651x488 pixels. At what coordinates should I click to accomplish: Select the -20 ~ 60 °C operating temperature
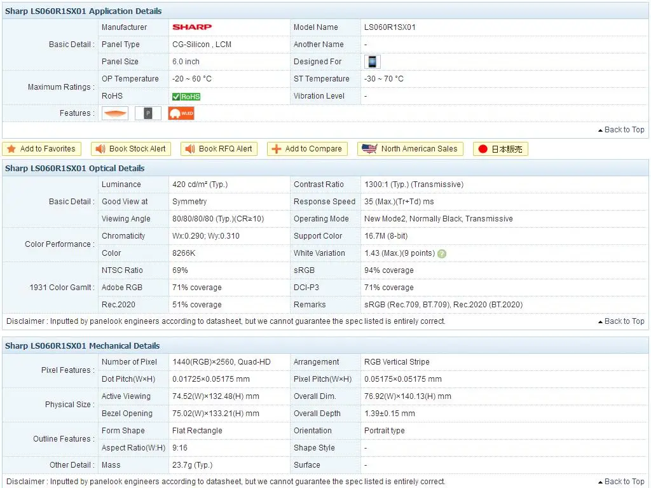click(x=192, y=78)
